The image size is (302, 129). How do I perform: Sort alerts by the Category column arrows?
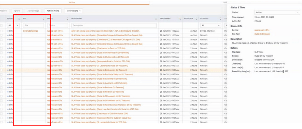(x=220, y=19)
